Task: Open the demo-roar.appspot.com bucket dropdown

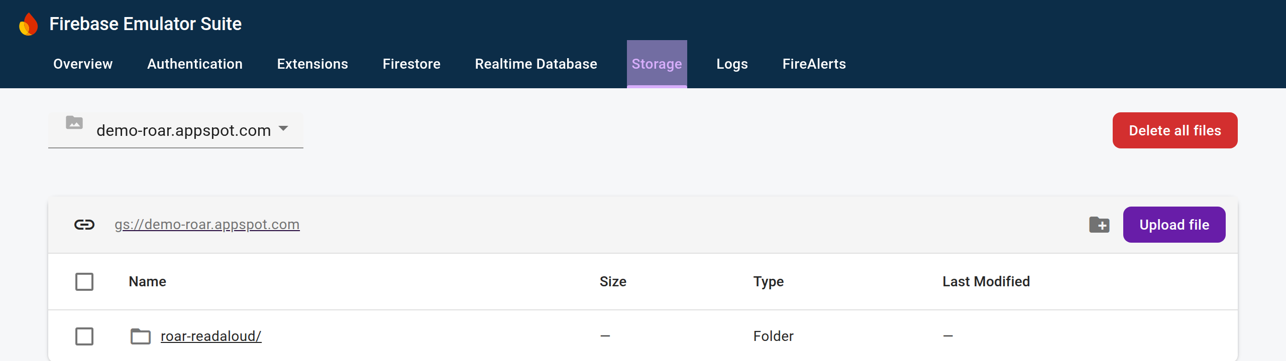Action: point(176,130)
